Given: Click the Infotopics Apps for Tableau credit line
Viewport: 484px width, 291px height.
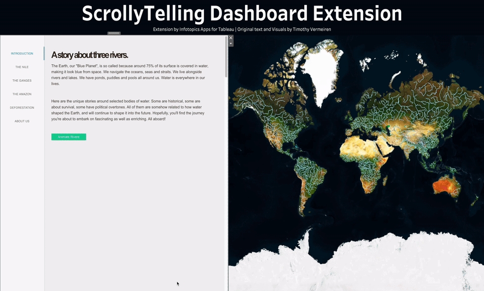Looking at the screenshot, I should 241,29.
